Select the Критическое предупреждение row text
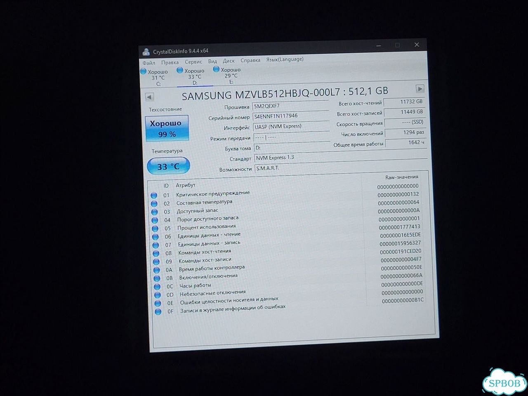This screenshot has width=528, height=396. tap(213, 193)
